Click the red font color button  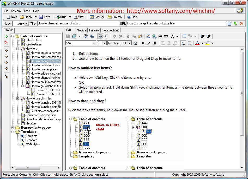pyautogui.click(x=197, y=43)
